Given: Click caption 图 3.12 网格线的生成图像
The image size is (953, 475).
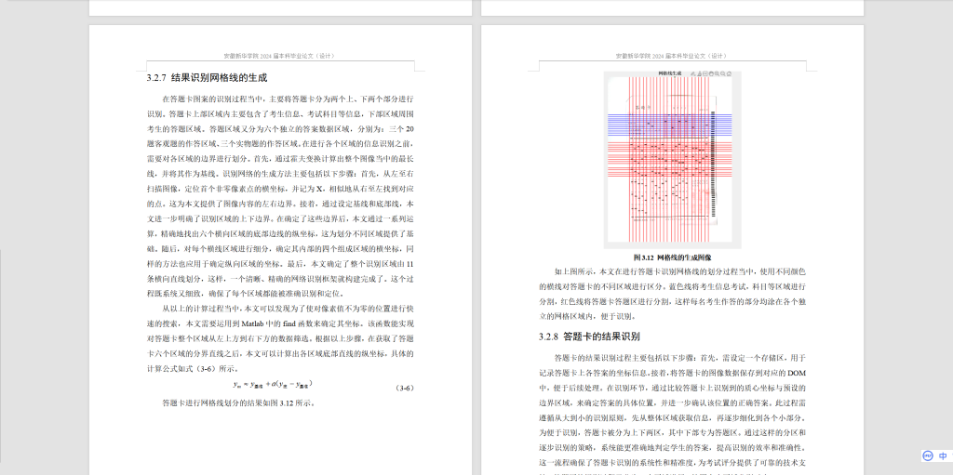Looking at the screenshot, I should 672,257.
